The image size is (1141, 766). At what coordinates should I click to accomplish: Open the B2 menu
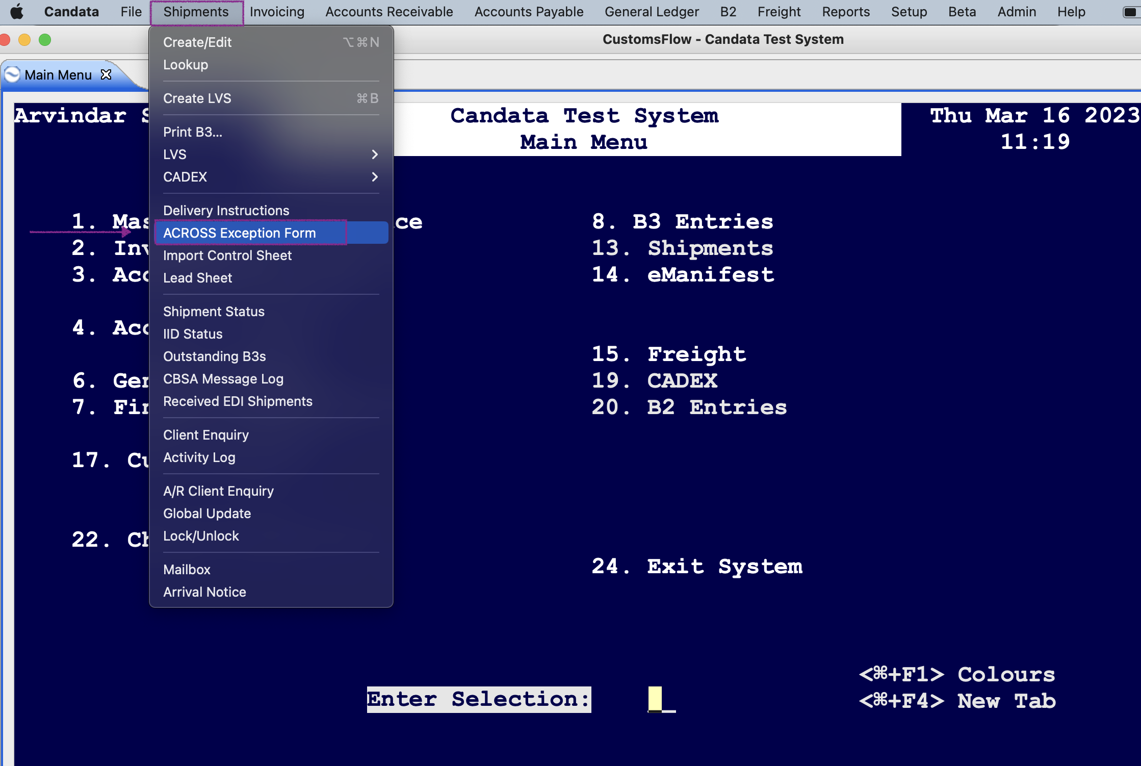(728, 12)
